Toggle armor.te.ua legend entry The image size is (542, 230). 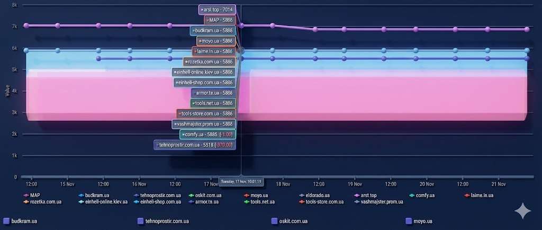(x=204, y=201)
